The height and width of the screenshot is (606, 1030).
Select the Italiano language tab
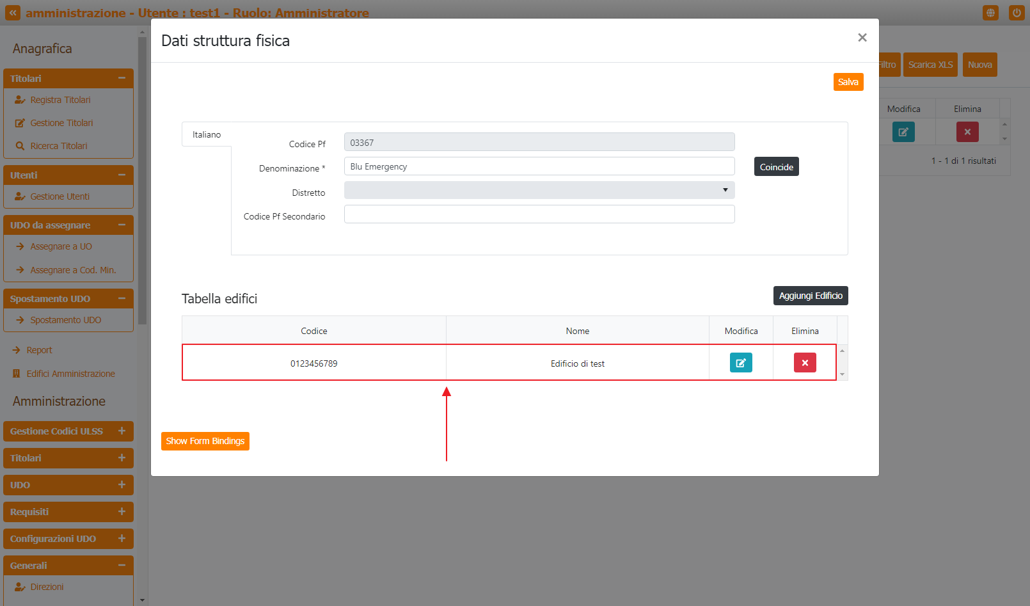(207, 134)
